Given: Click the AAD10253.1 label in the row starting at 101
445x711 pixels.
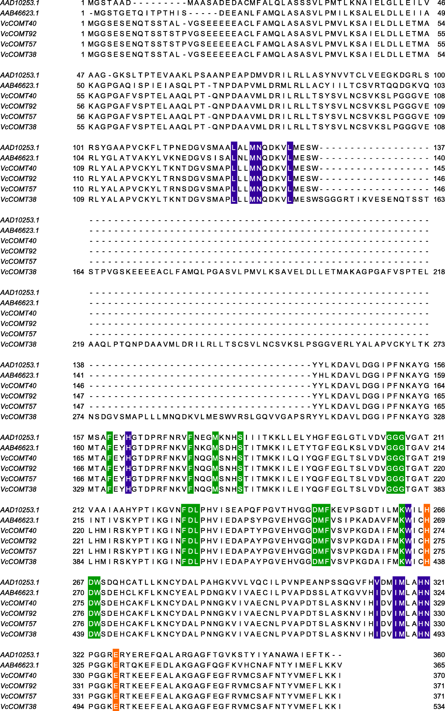Looking at the screenshot, I should pos(20,148).
